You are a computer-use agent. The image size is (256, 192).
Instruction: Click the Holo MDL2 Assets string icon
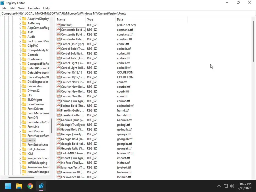58,153
